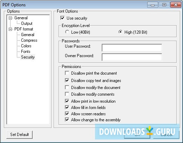Viewport: 183px width, 143px height.
Task: Click the Cancel button
Action: (166, 135)
